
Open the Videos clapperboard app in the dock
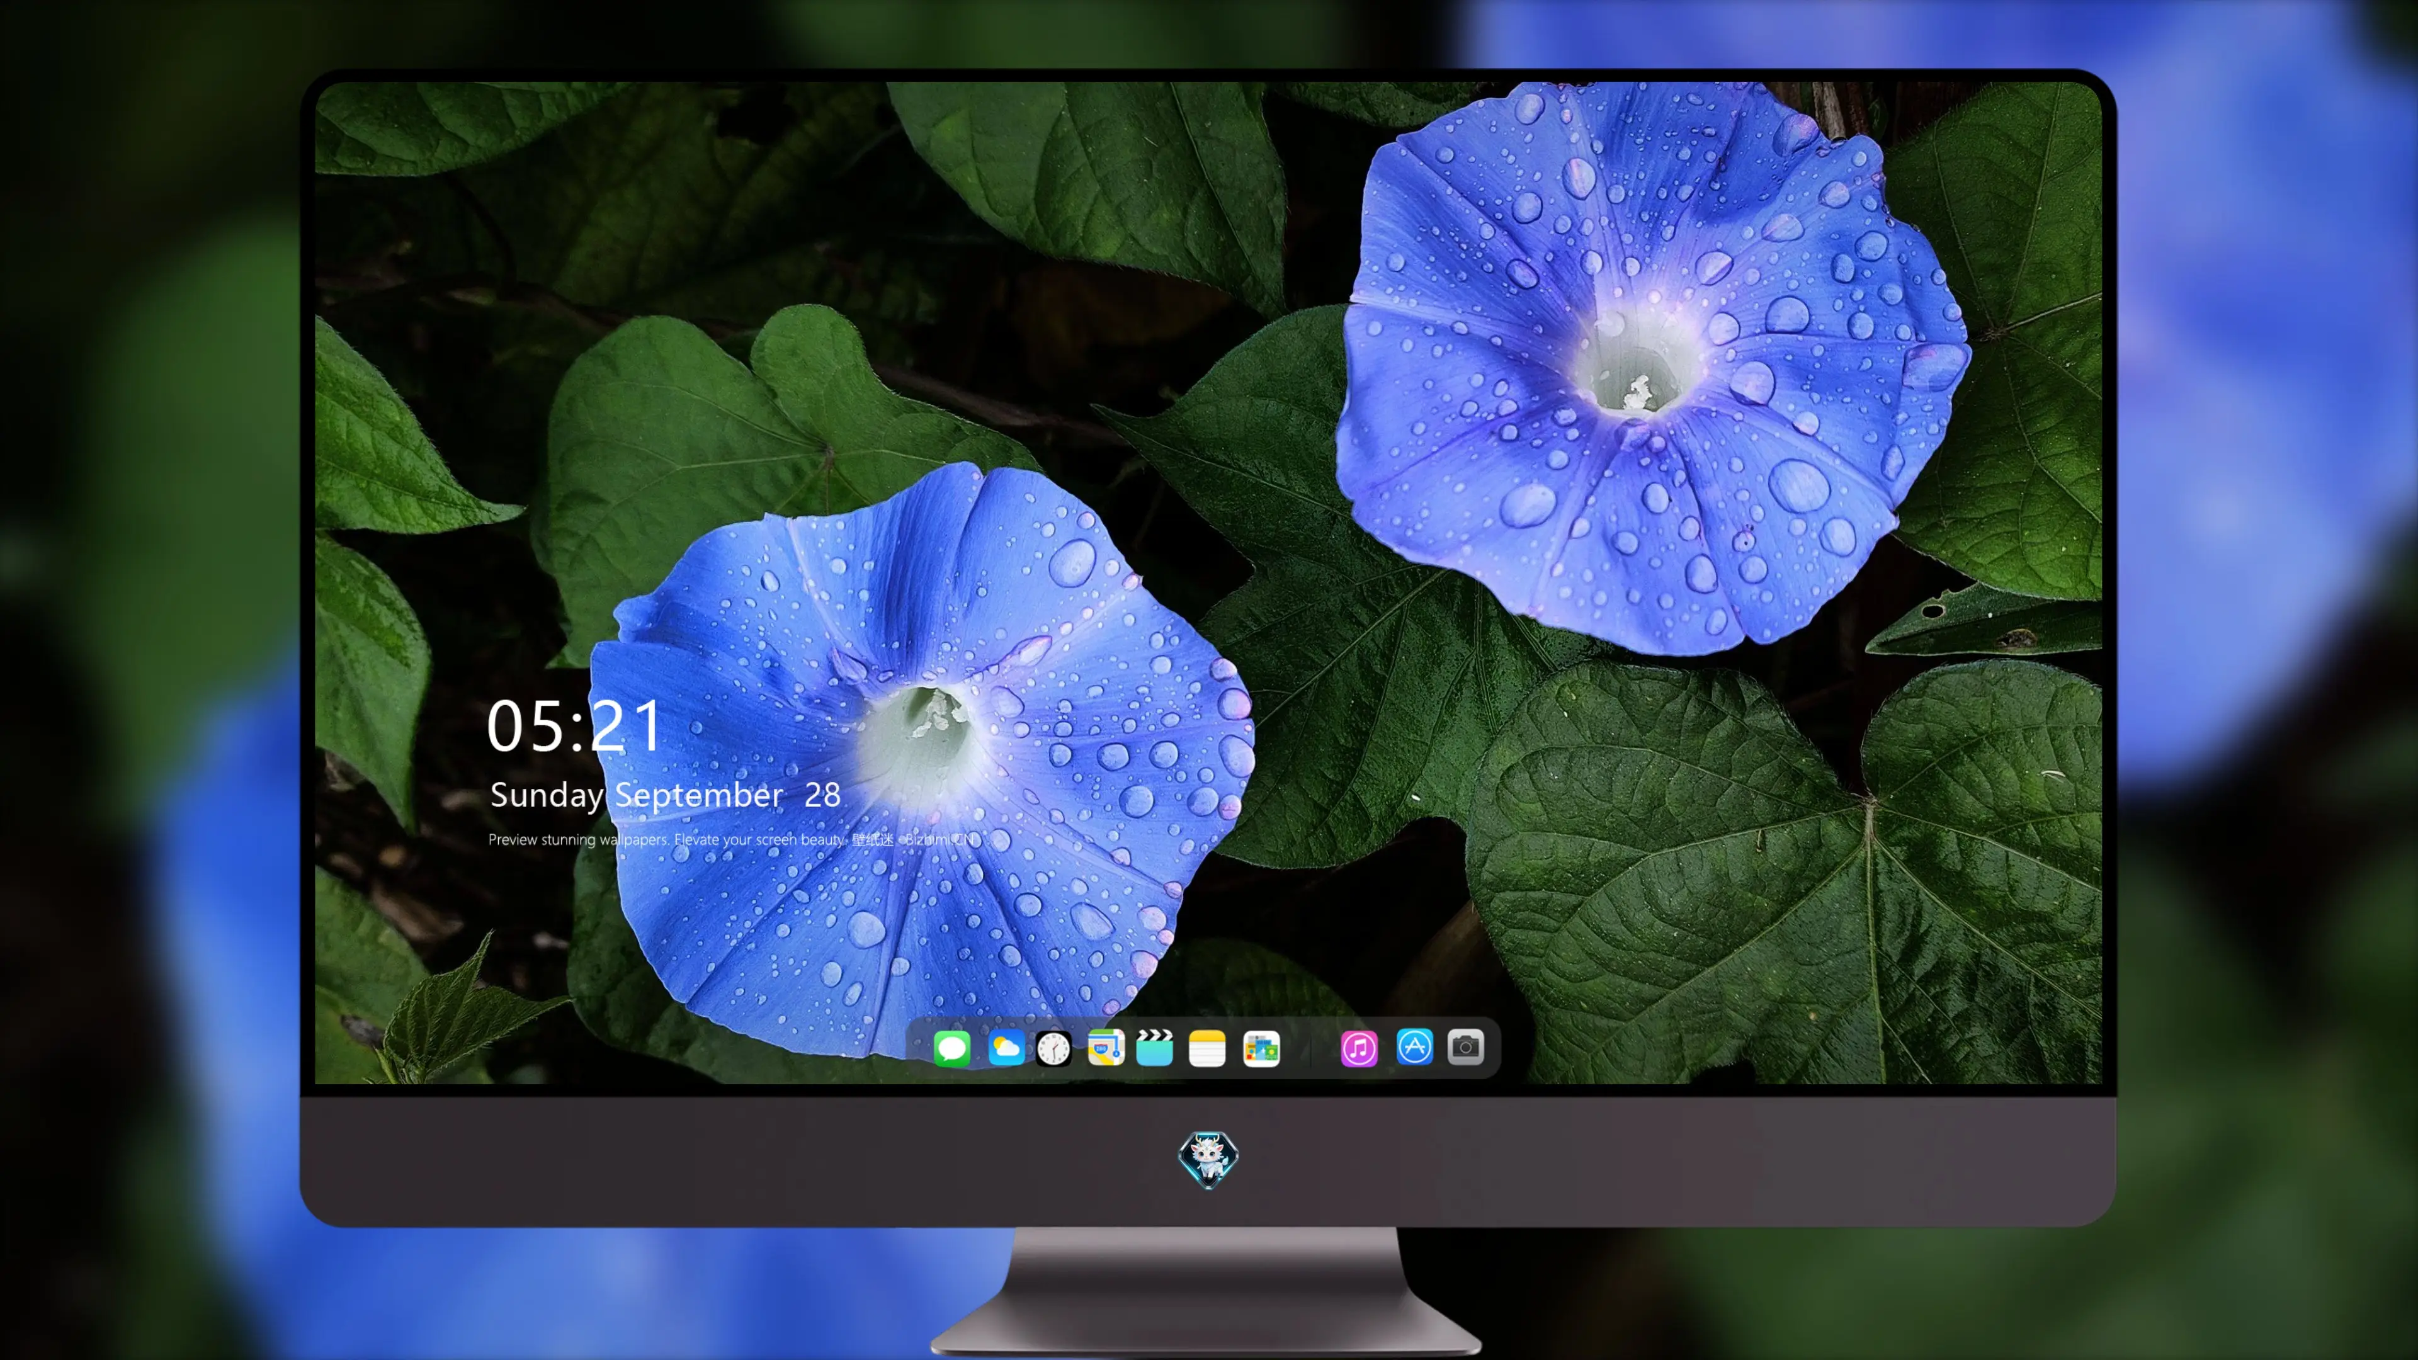(x=1155, y=1048)
